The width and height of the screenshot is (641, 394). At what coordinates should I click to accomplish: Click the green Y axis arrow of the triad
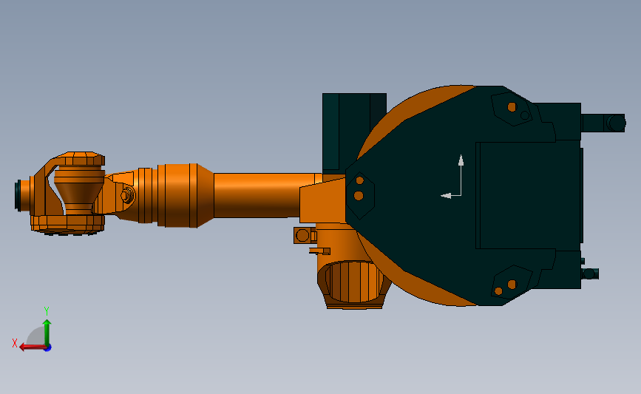point(47,333)
